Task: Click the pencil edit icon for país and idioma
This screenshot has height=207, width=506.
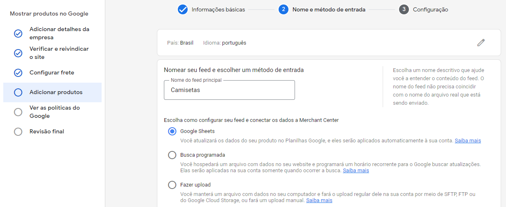Action: coord(481,43)
